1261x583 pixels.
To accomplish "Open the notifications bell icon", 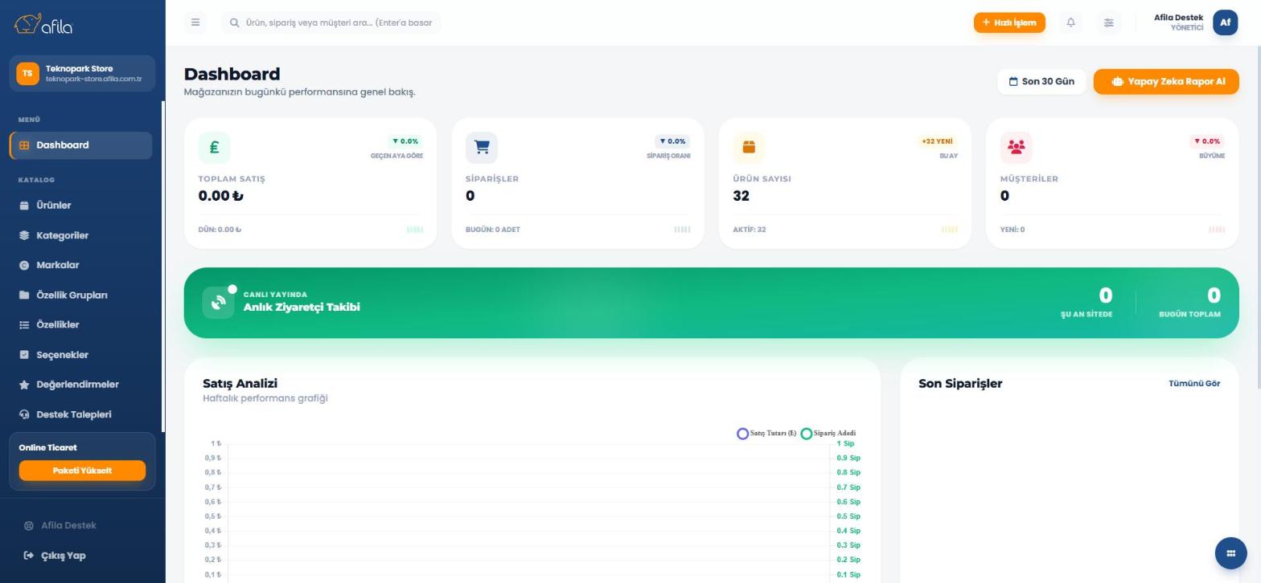I will (x=1070, y=22).
